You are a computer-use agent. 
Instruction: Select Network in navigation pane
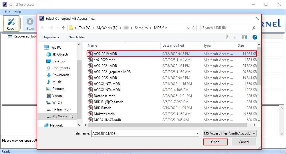[x=54, y=125]
